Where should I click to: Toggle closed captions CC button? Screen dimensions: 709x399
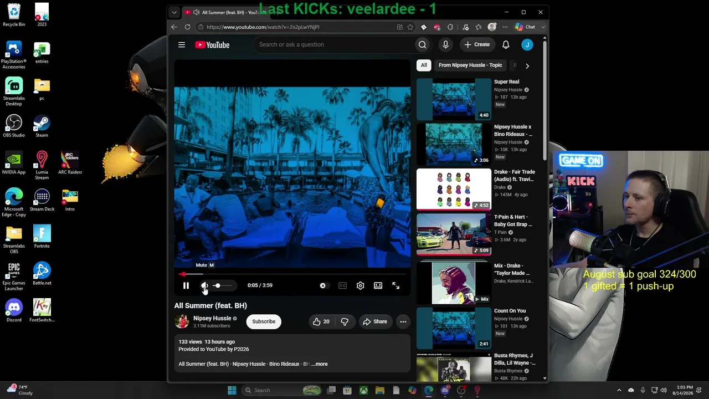point(343,285)
